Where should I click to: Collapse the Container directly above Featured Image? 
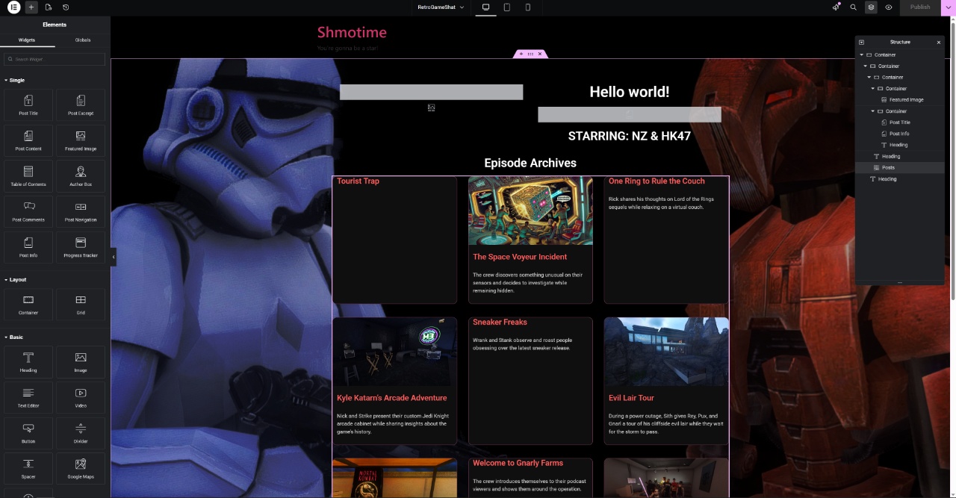pos(872,89)
